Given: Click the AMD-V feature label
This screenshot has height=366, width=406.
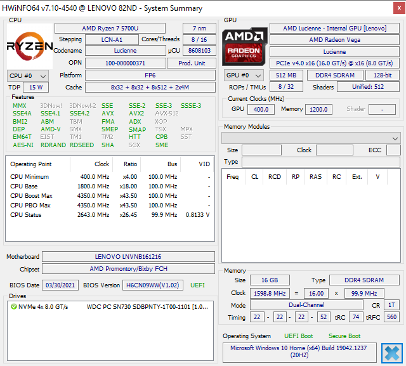Looking at the screenshot, I should click(x=51, y=129).
